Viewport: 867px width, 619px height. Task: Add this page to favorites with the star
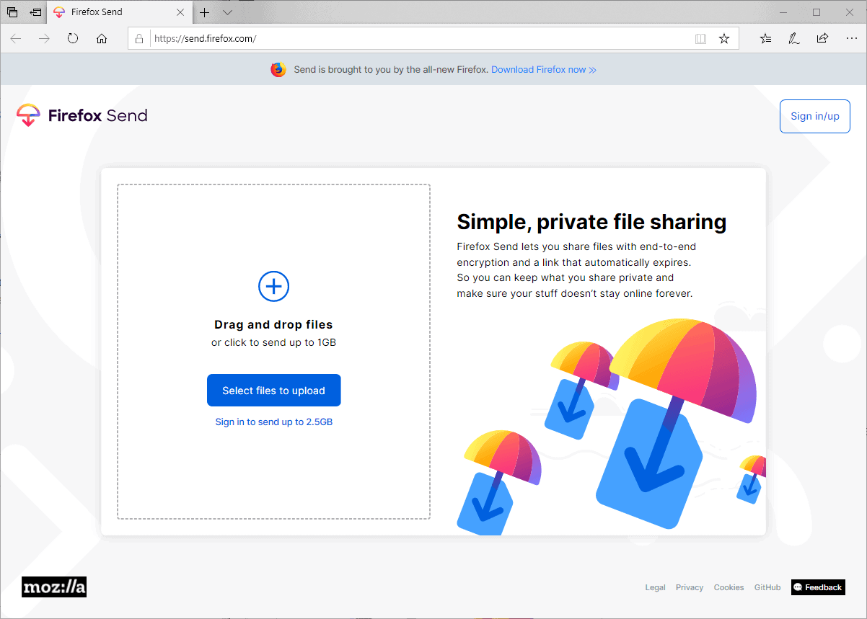724,38
